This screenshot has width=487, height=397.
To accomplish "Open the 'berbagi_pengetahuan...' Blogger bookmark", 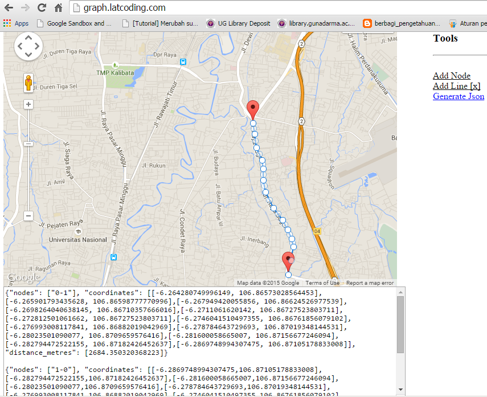I will (402, 23).
